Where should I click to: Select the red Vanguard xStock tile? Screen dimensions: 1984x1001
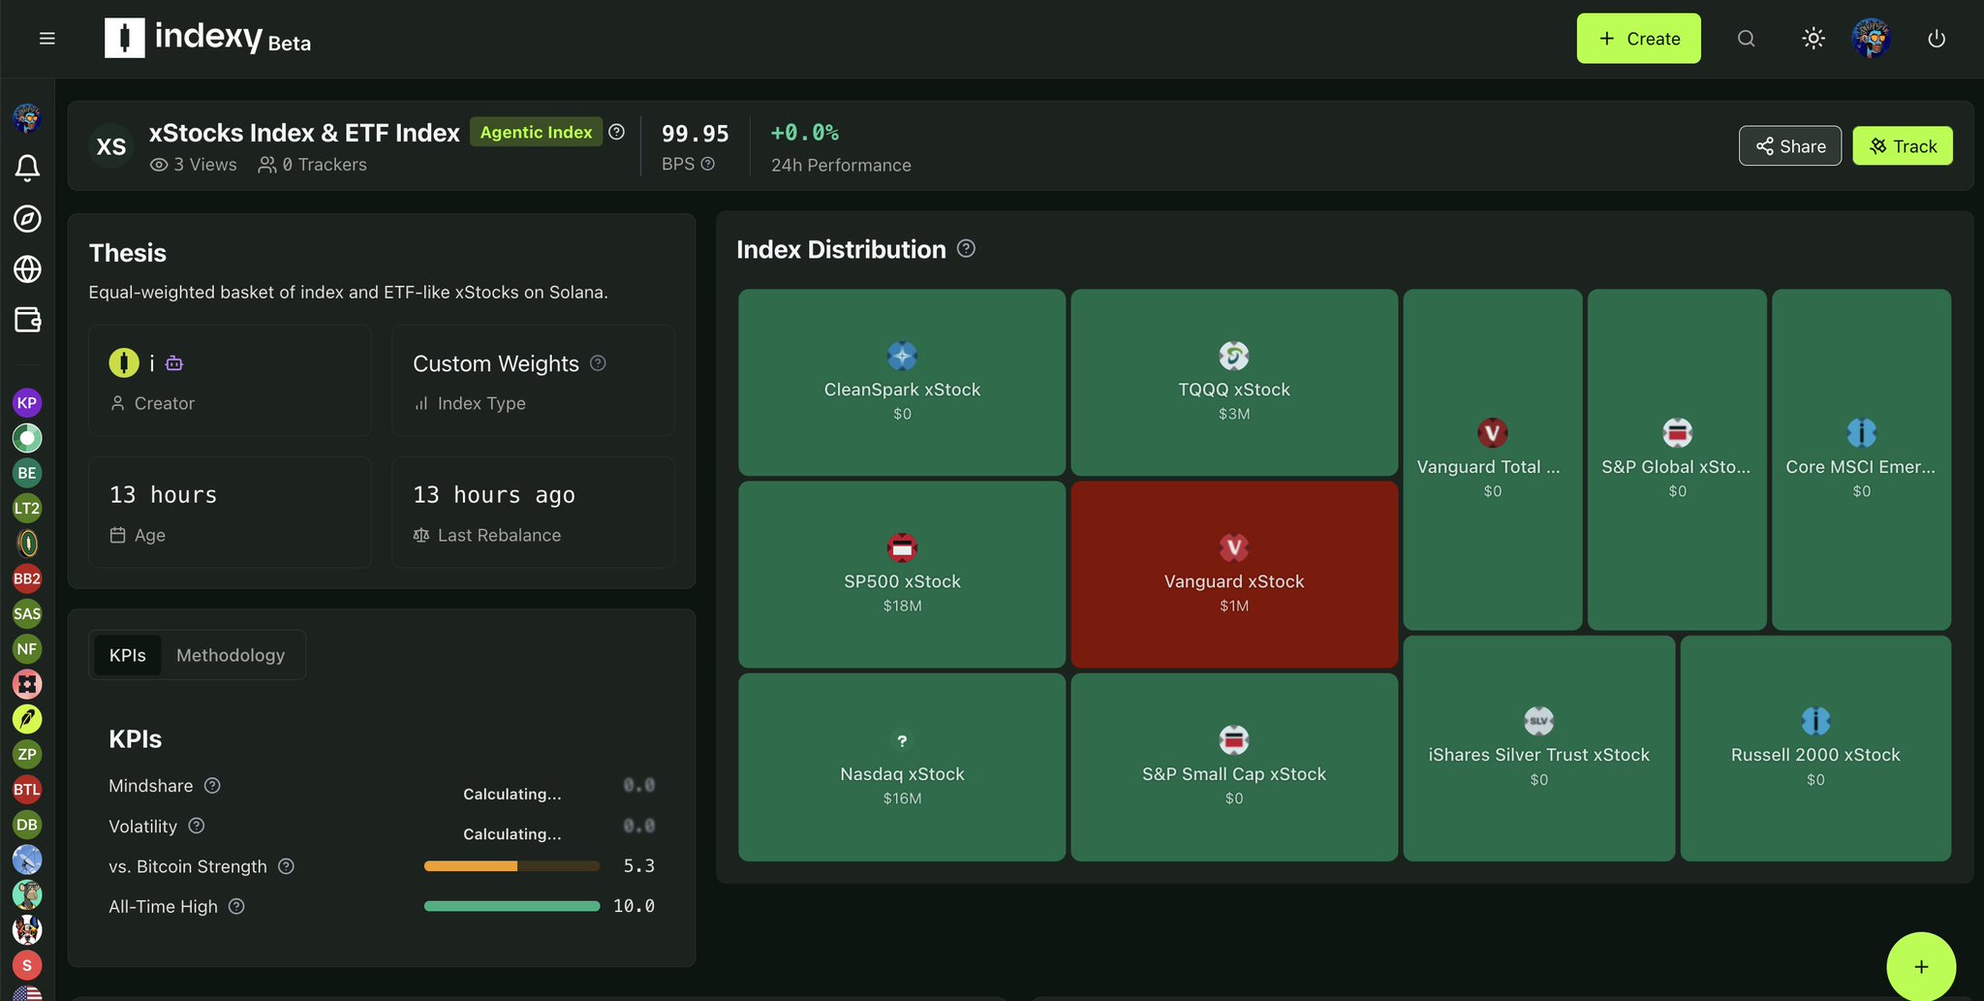[x=1233, y=575]
